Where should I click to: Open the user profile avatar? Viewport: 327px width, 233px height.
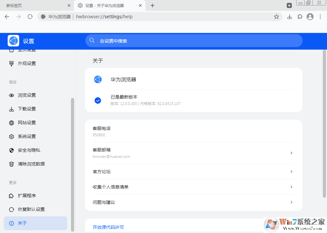[x=310, y=17]
